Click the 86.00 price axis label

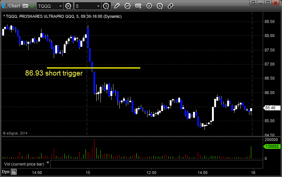(x=269, y=93)
